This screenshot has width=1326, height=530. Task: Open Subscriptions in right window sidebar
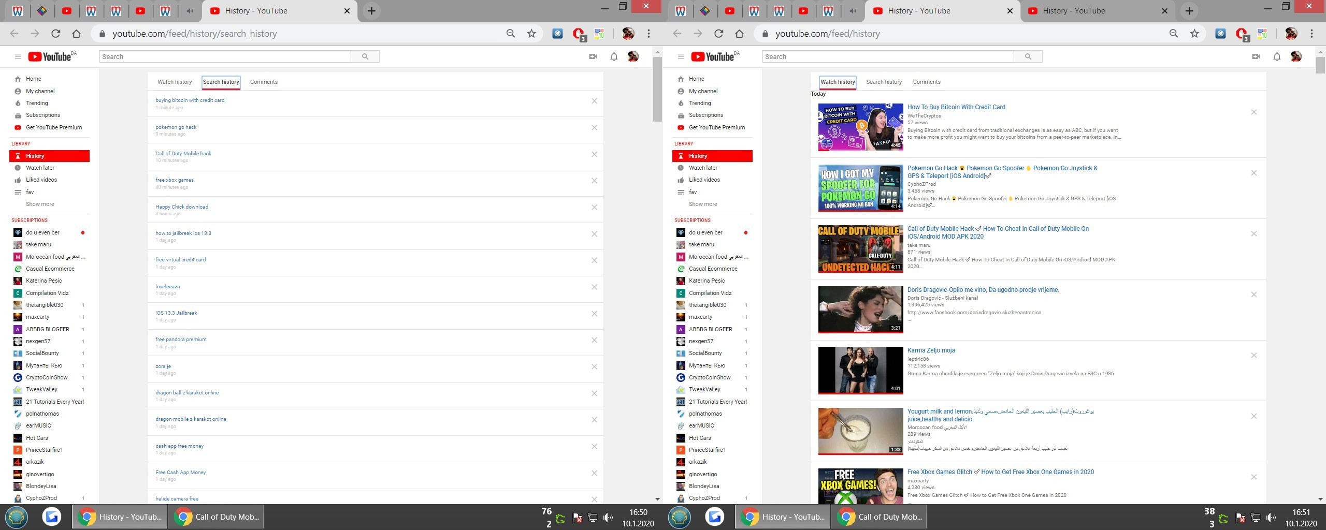click(x=706, y=115)
